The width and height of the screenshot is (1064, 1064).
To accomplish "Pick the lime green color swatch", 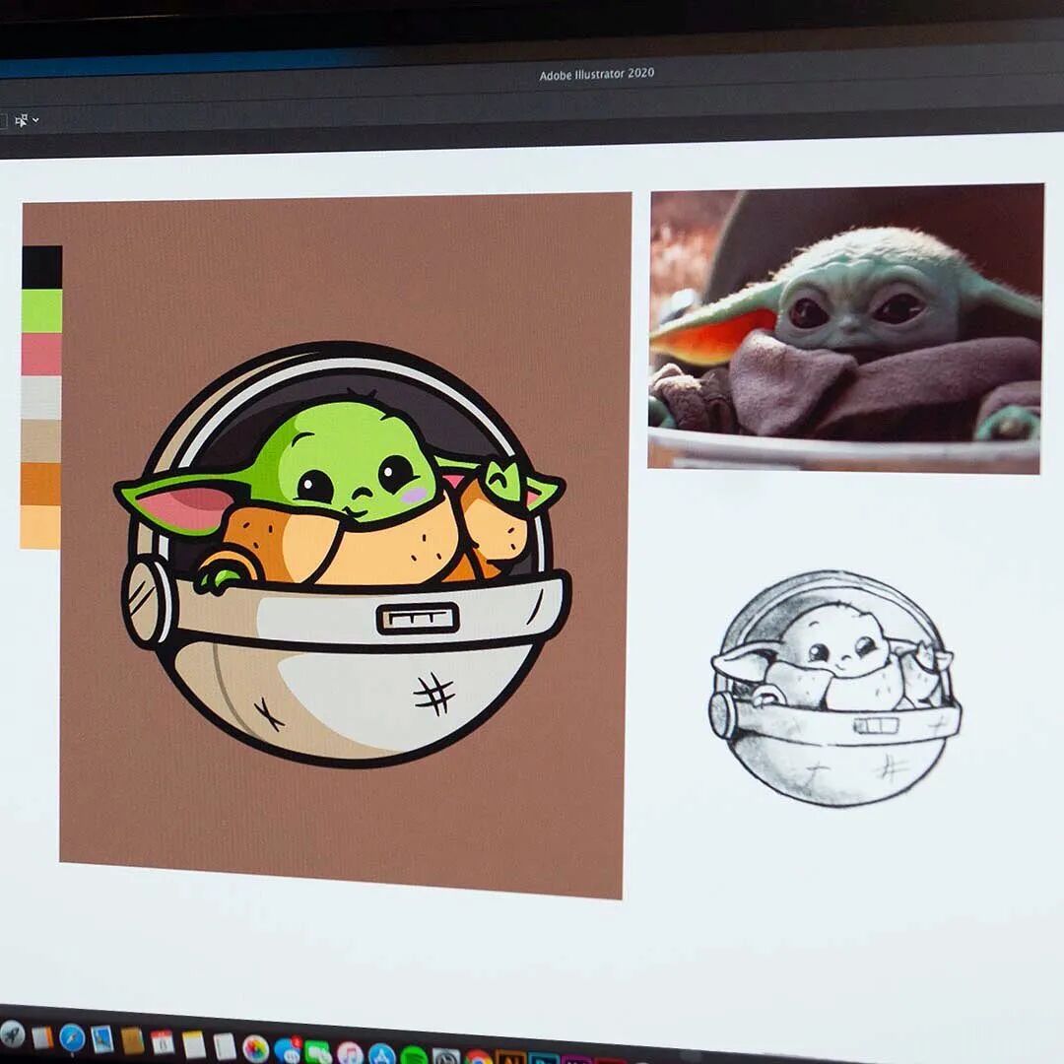I will [42, 310].
